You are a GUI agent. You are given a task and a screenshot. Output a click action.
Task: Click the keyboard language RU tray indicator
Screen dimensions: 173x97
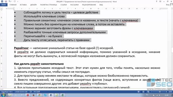click(147, 95)
